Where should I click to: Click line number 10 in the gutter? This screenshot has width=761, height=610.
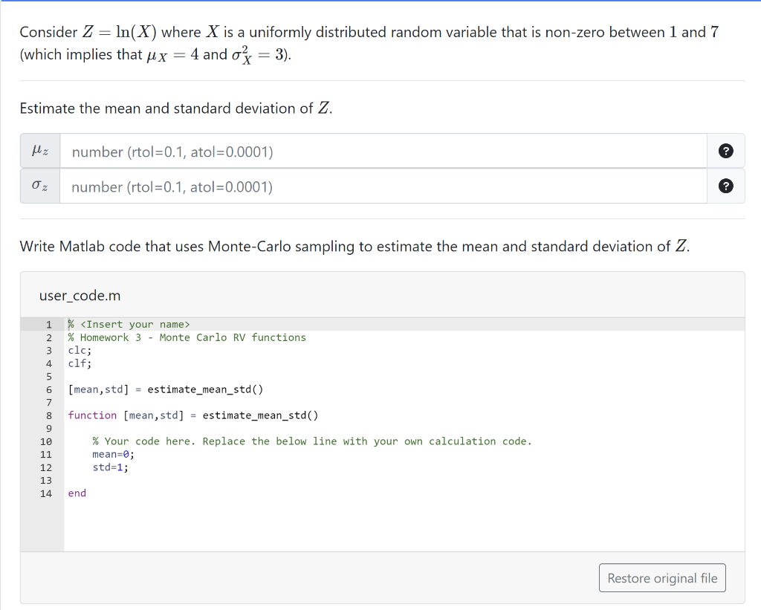click(46, 441)
